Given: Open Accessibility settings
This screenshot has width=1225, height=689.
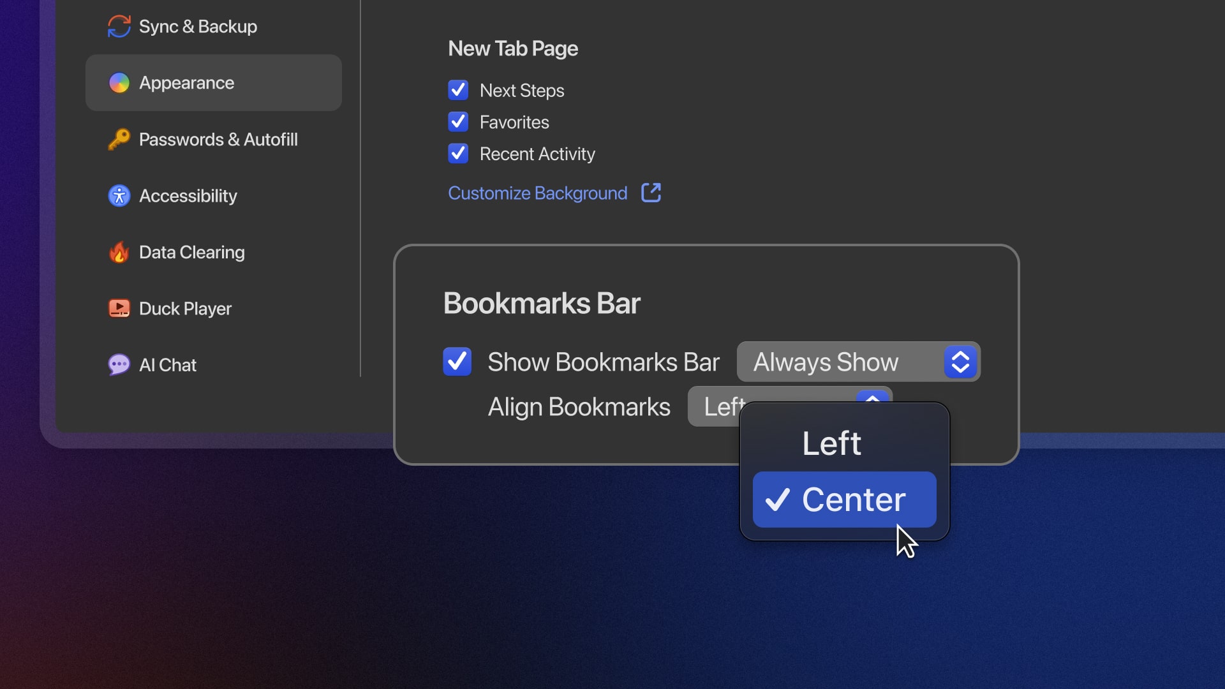Looking at the screenshot, I should (x=213, y=196).
